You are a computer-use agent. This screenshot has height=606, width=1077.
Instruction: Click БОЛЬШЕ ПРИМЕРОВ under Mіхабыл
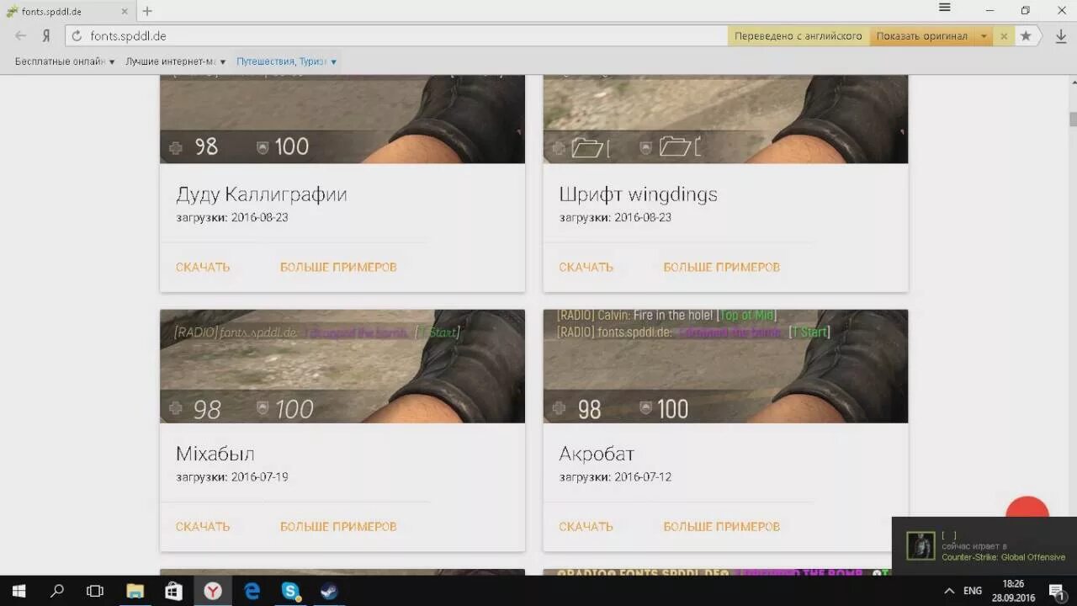[x=338, y=526]
